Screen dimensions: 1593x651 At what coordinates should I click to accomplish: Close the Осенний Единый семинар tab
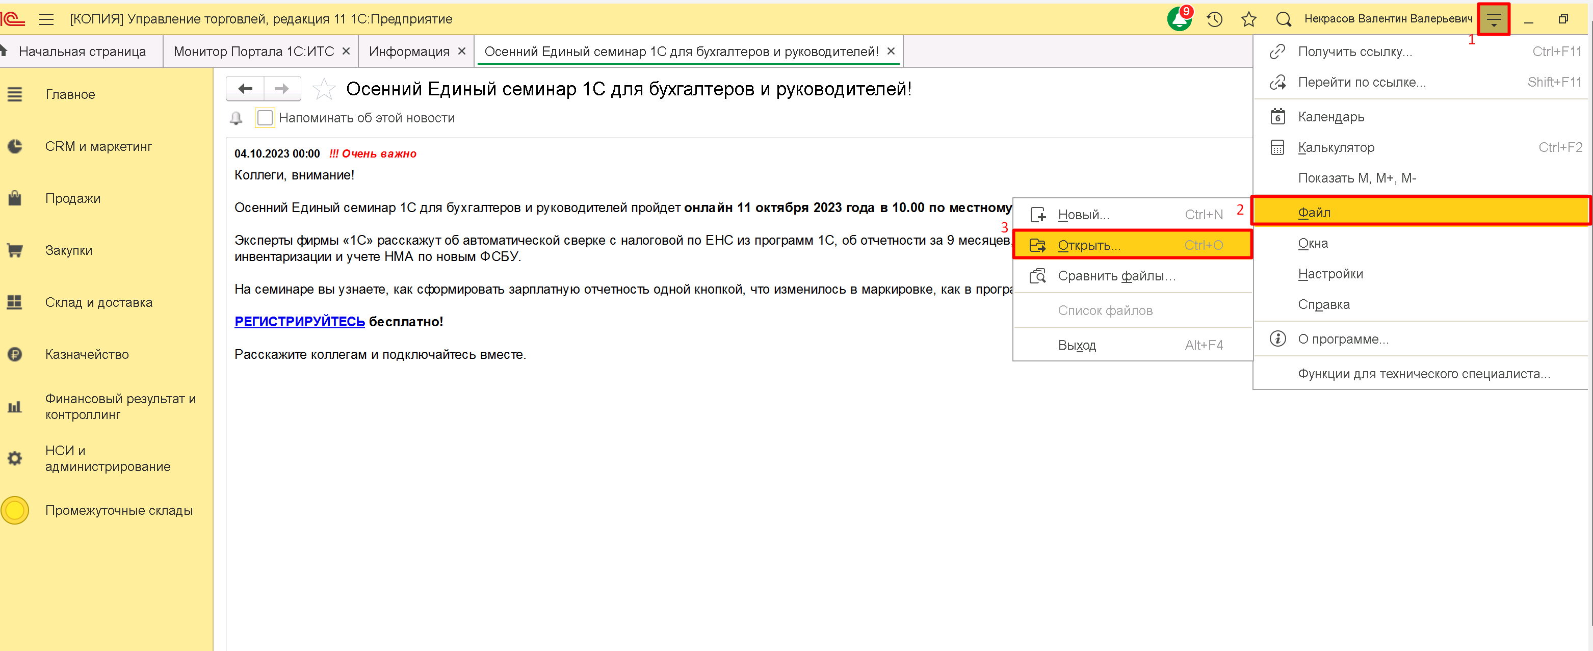(891, 51)
